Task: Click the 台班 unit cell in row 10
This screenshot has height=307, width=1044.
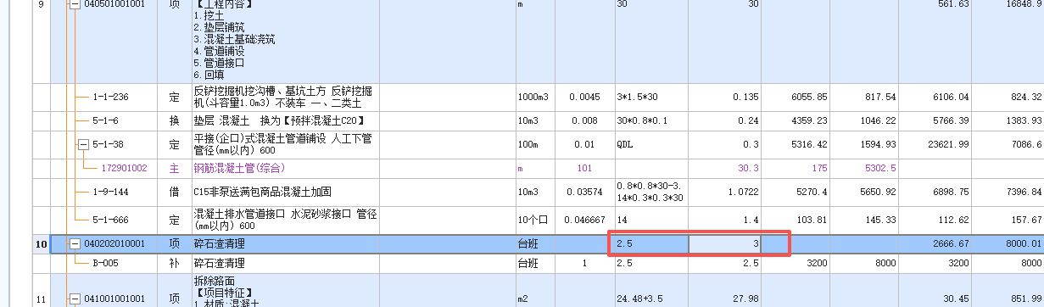Action: (535, 244)
